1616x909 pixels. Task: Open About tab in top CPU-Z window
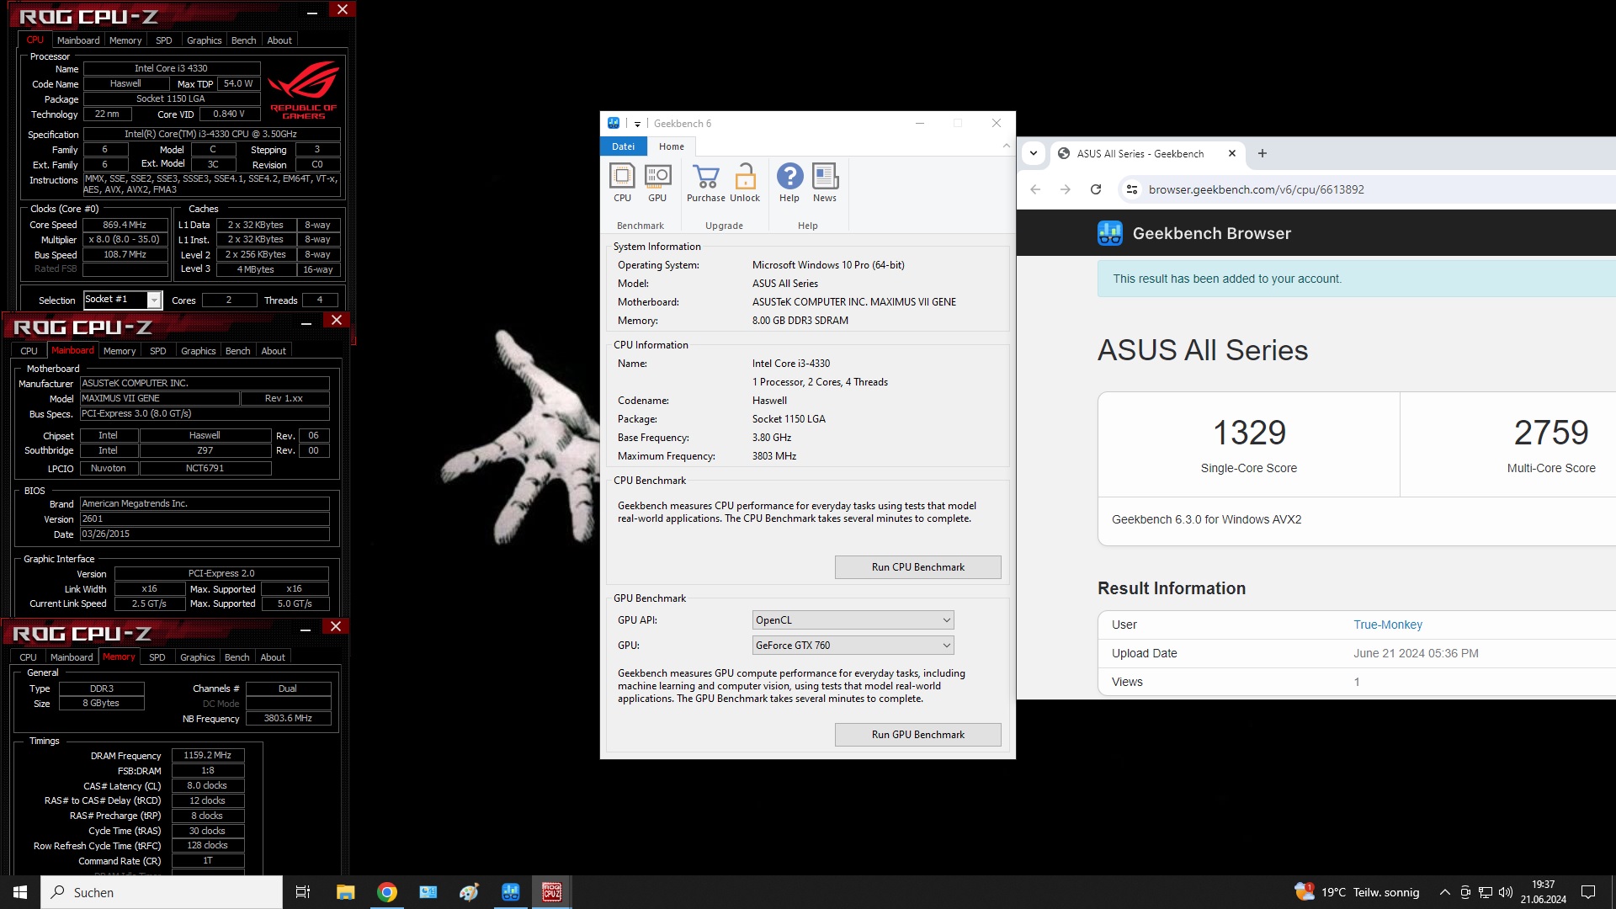[279, 40]
